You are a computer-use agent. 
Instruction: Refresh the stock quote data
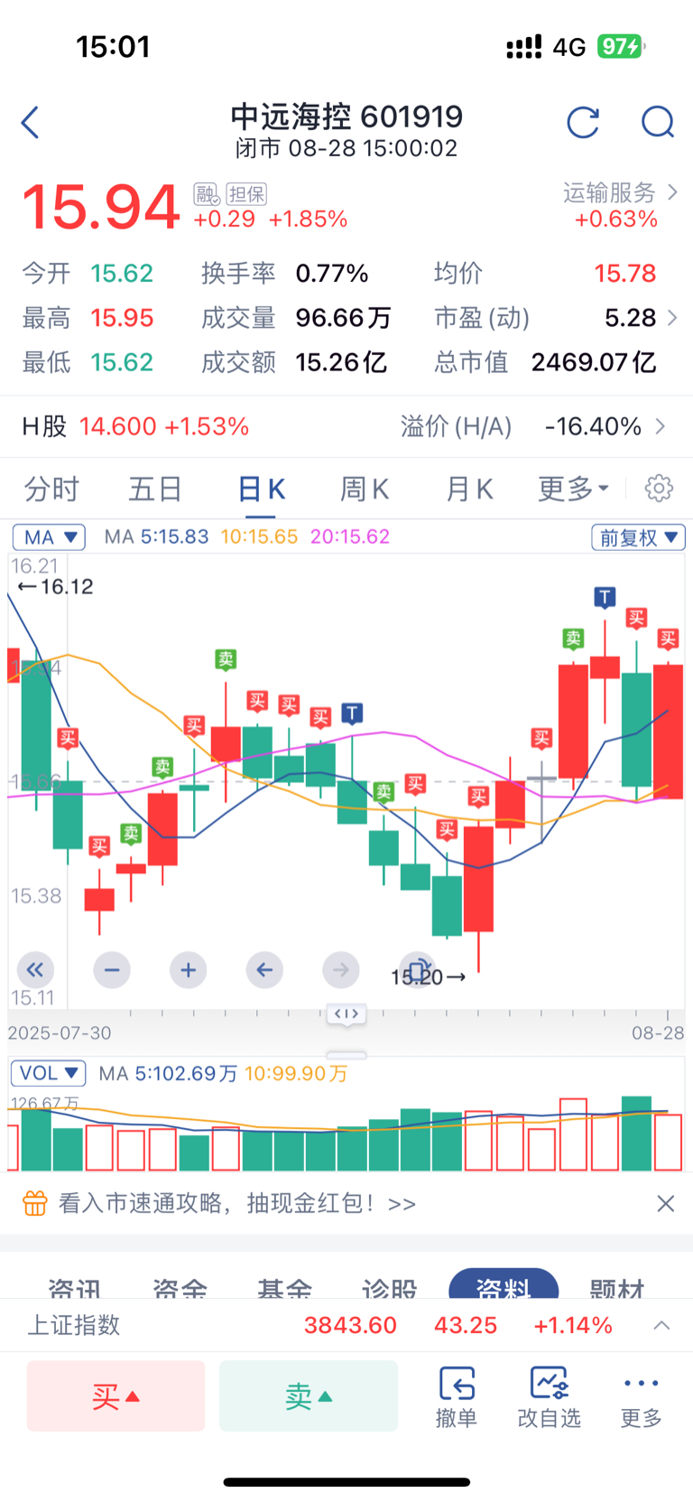tap(583, 122)
